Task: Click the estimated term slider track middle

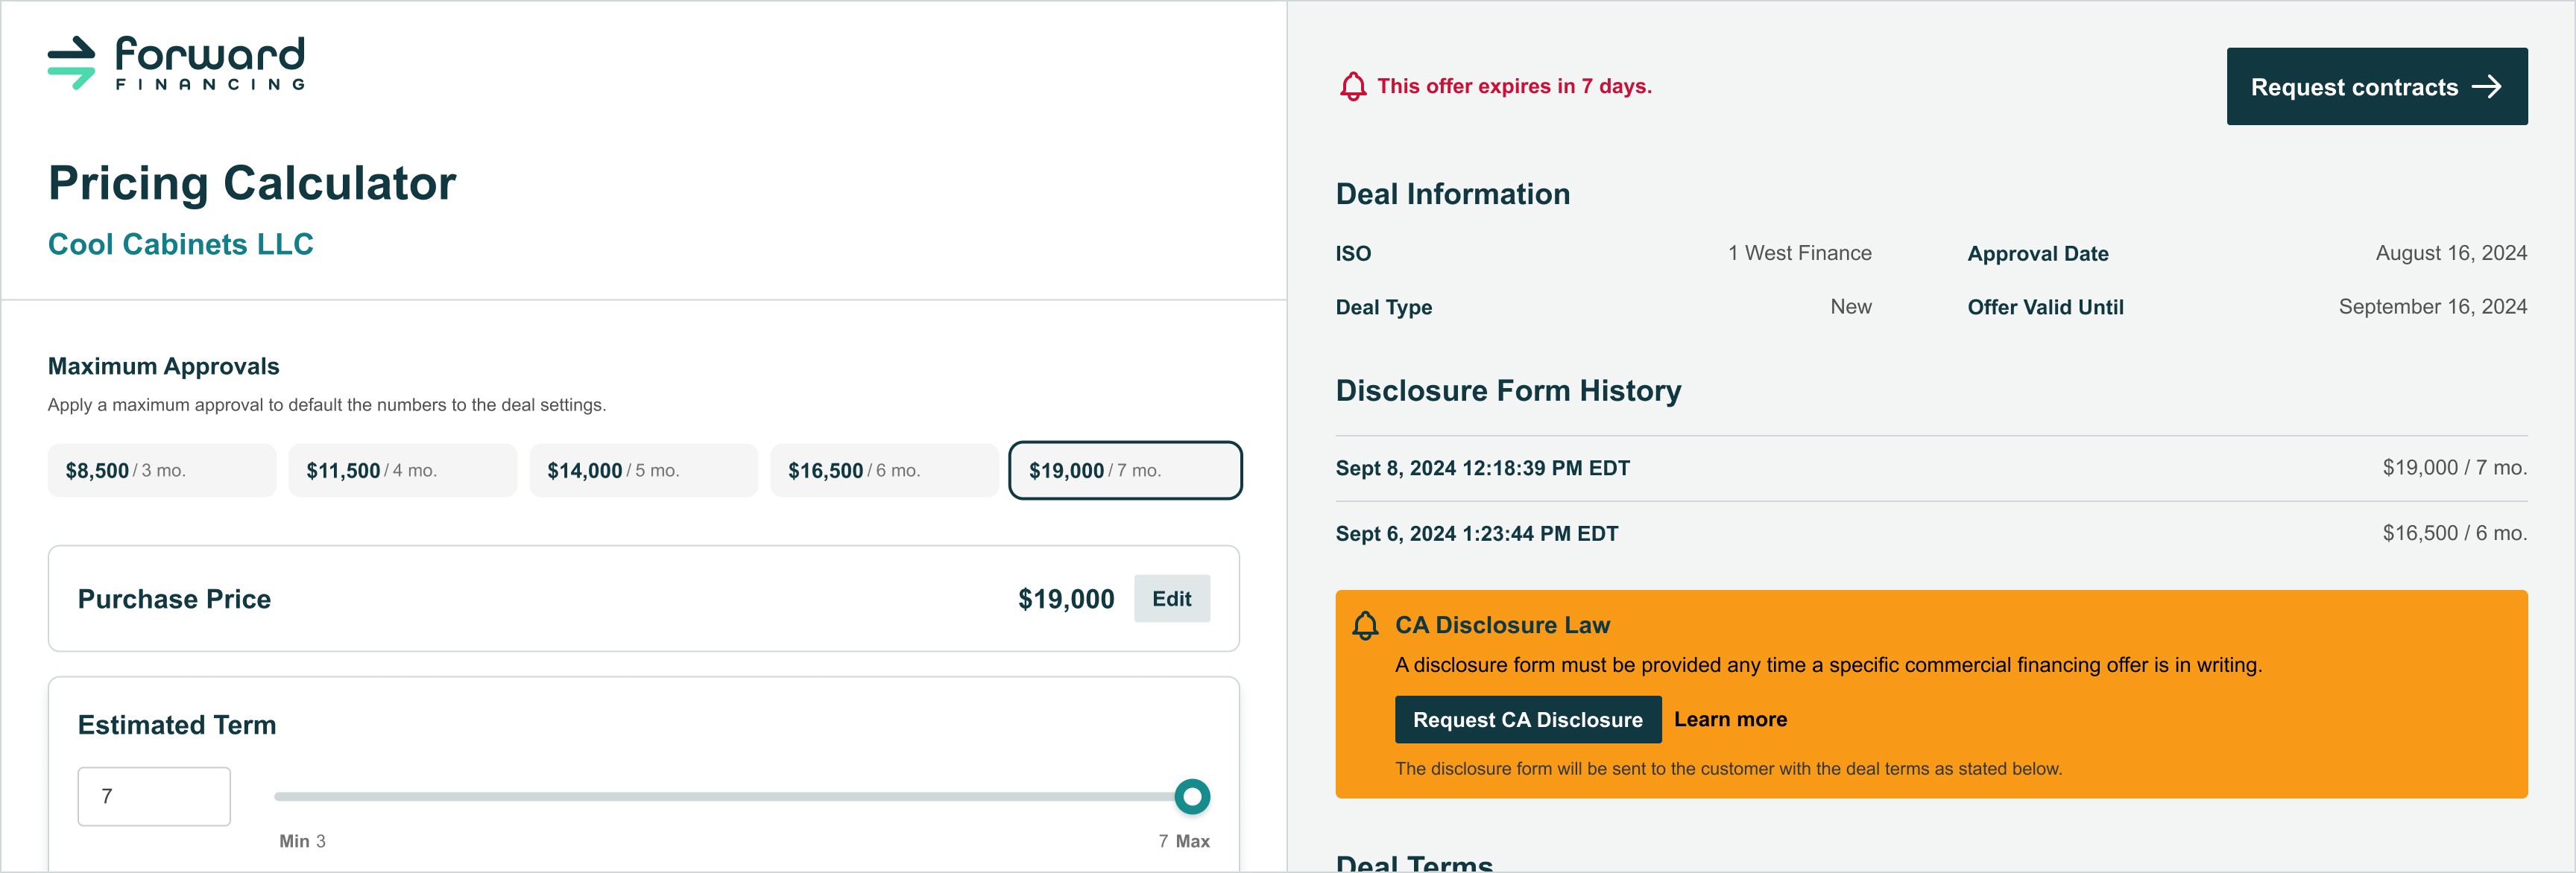Action: coord(732,796)
